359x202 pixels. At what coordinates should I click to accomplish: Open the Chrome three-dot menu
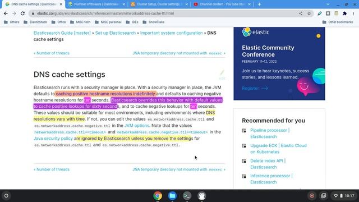(353, 13)
